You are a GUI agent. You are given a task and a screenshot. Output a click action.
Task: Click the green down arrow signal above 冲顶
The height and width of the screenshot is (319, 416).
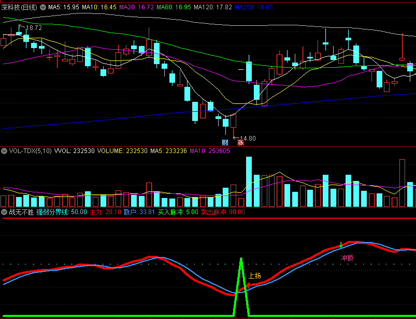[x=341, y=245]
